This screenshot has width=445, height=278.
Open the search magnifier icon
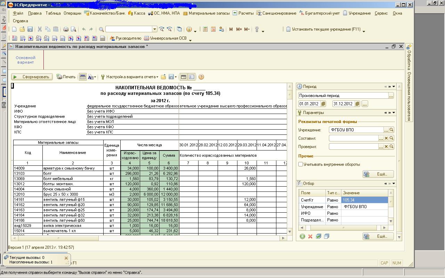point(101,30)
